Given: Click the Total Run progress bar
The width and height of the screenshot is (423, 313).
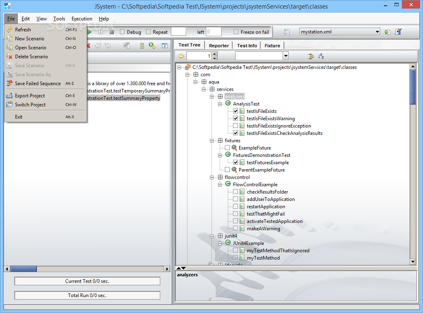Looking at the screenshot, I should coord(87,295).
